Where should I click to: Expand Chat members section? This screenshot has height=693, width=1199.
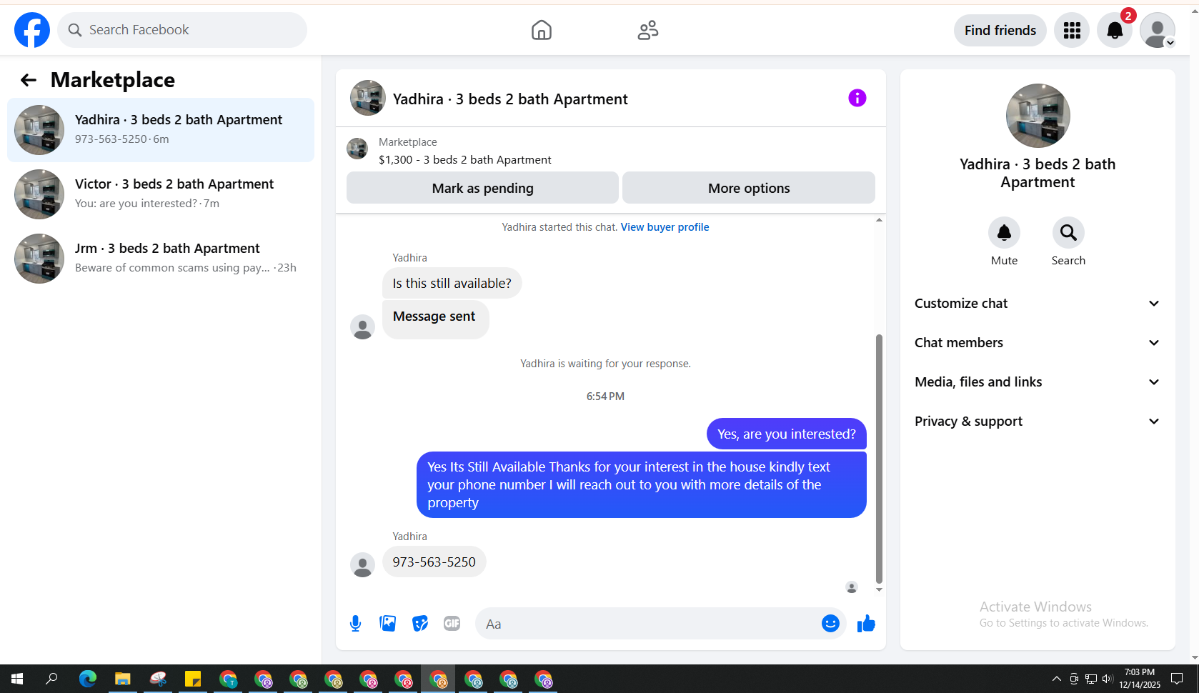click(1038, 343)
